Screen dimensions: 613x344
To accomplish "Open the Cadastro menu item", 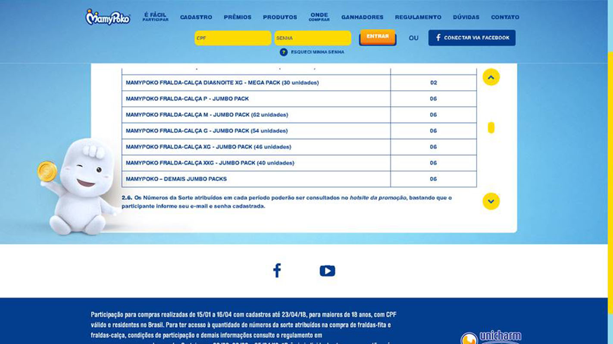I will 196,17.
